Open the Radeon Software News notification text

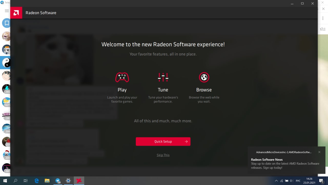(x=285, y=164)
